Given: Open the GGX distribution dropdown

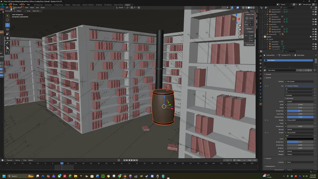Looking at the screenshot, I should 299,136.
